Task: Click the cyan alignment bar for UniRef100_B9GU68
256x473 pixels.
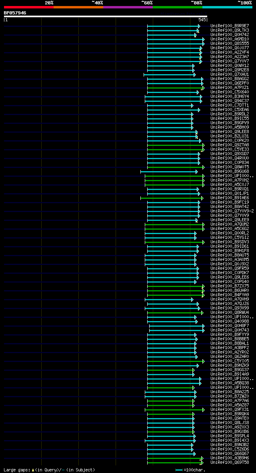Action: pos(169,172)
